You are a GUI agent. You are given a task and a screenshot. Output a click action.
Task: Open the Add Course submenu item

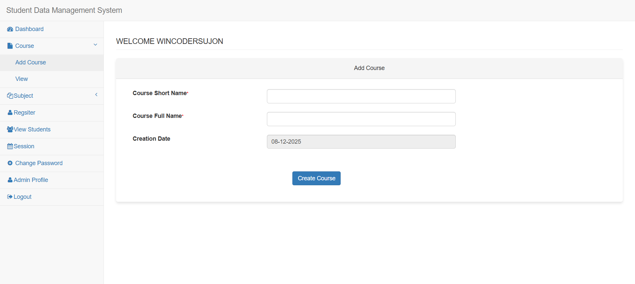click(x=30, y=62)
